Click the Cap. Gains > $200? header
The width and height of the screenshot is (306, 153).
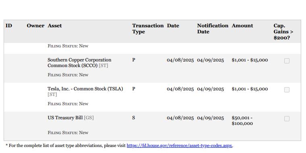click(283, 32)
